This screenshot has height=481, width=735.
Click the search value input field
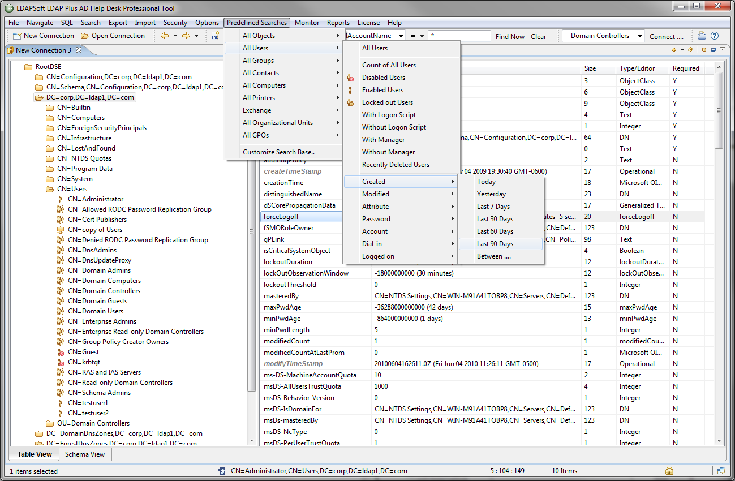459,36
